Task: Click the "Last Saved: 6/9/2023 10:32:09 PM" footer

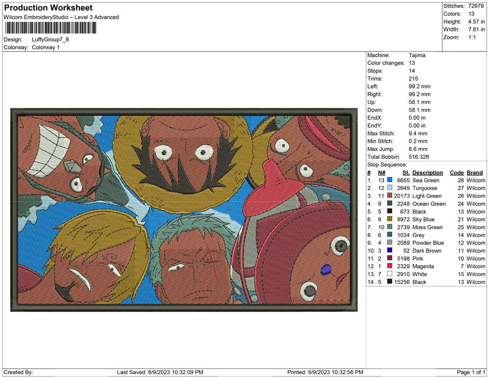Action: click(160, 372)
